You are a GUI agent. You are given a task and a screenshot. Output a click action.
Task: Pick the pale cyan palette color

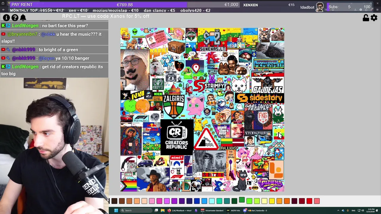click(x=212, y=201)
